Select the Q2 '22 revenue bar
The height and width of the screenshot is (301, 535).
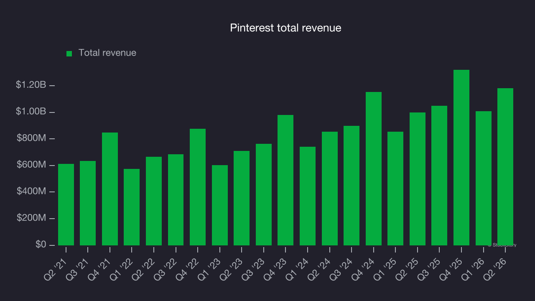coord(154,201)
